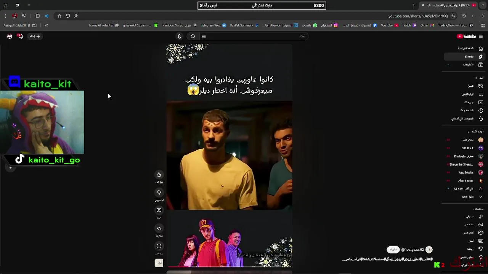The image size is (488, 274).
Task: Open tab search dropdown arrow
Action: tap(483, 5)
